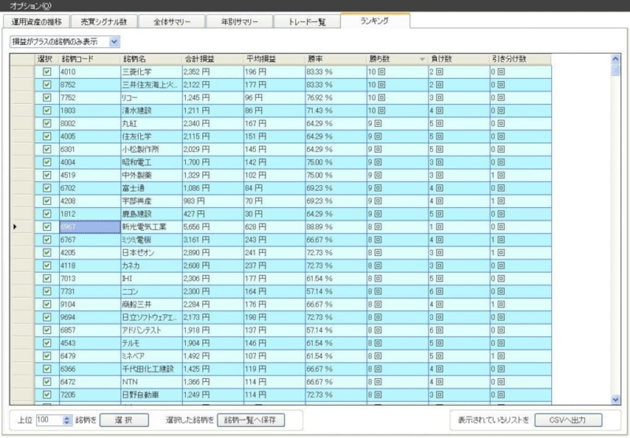
Task: Click the 千代田化工建設 name cell
Action: pos(151,369)
